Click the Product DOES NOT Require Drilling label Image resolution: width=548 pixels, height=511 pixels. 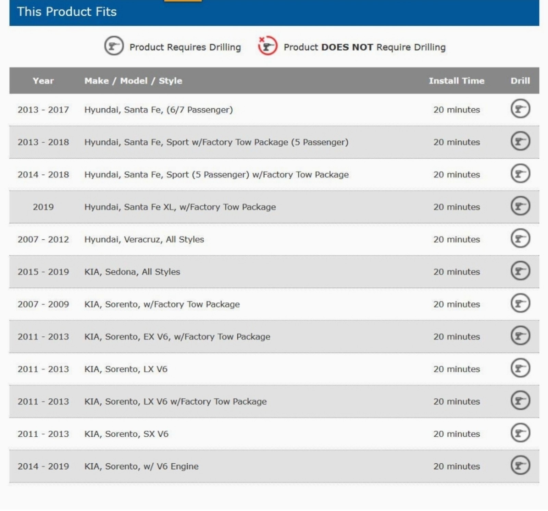(365, 47)
